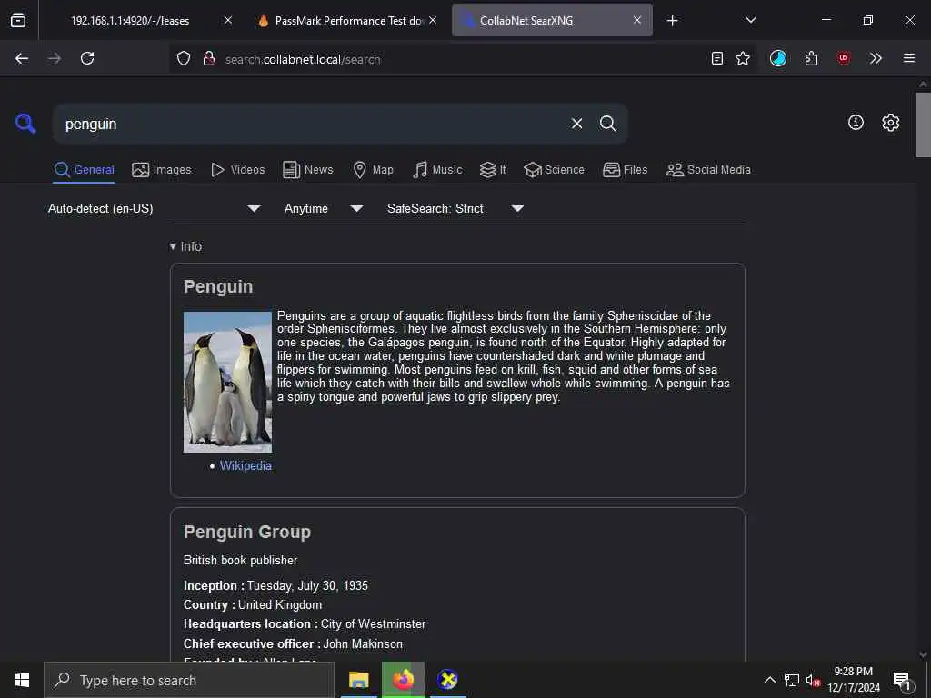Submit search with magnifier button
Viewport: 931px width, 698px height.
tap(607, 124)
